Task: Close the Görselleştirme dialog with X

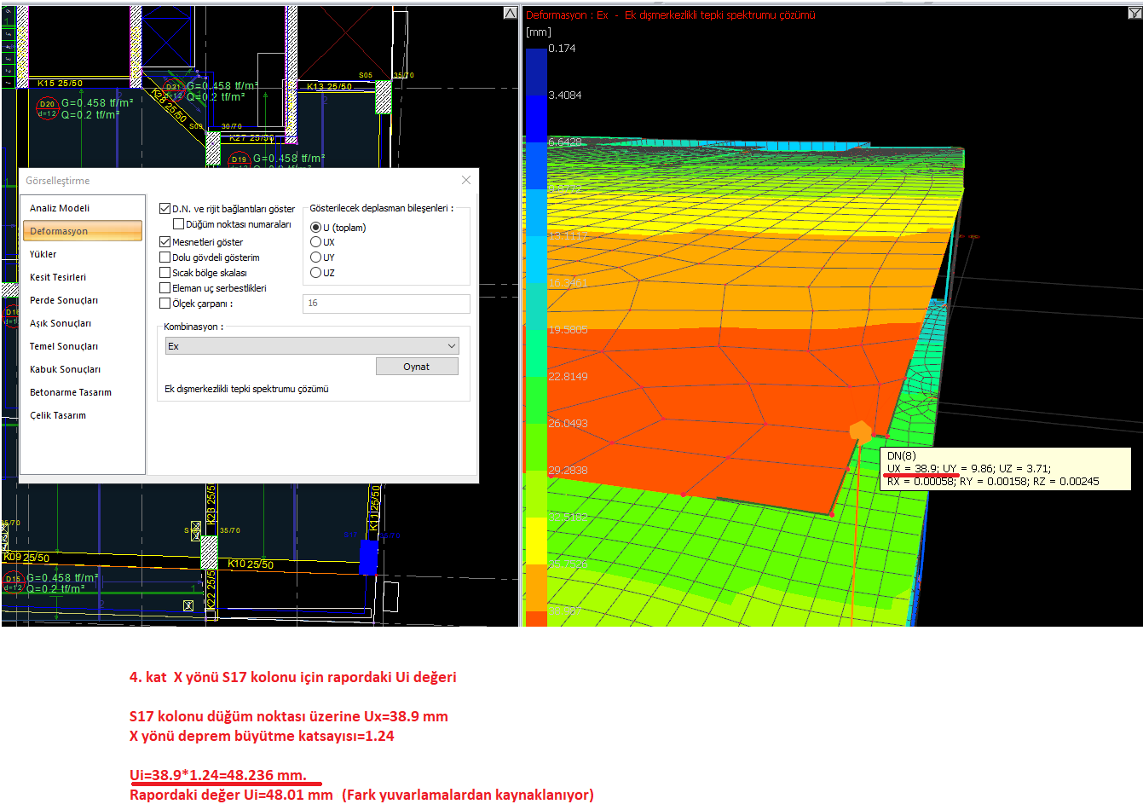Action: coord(465,180)
